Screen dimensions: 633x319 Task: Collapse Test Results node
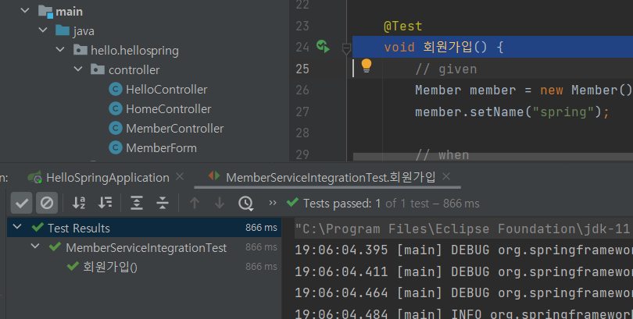[x=17, y=227]
